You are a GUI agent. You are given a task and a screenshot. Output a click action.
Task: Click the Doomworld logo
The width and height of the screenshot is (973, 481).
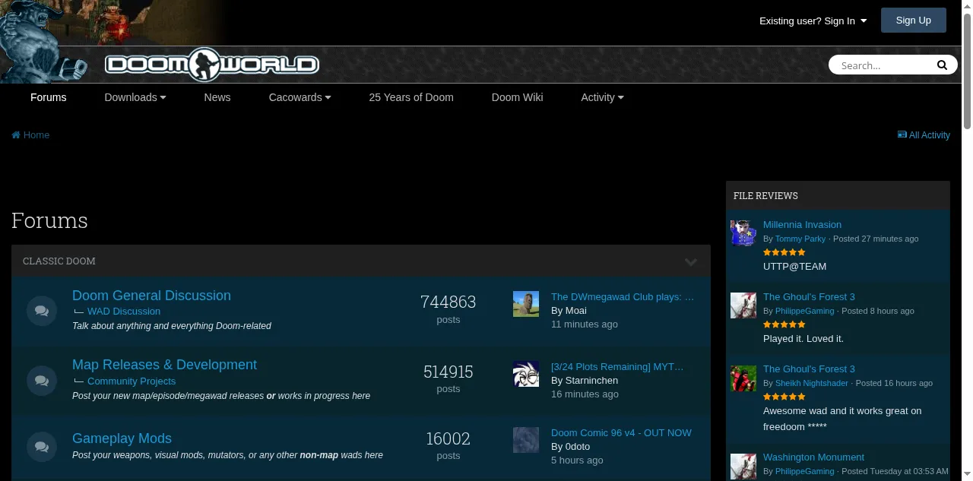click(211, 65)
